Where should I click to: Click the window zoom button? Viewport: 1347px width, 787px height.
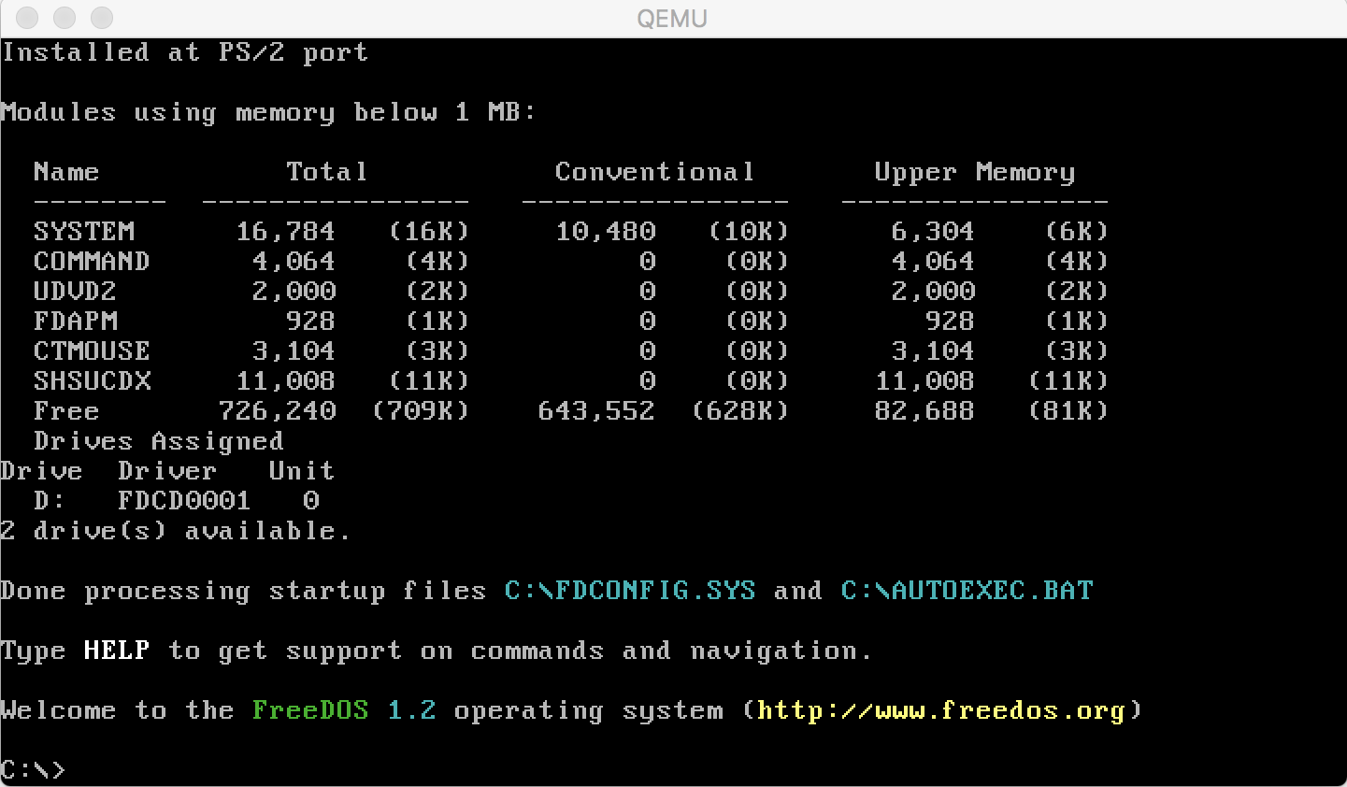click(101, 18)
